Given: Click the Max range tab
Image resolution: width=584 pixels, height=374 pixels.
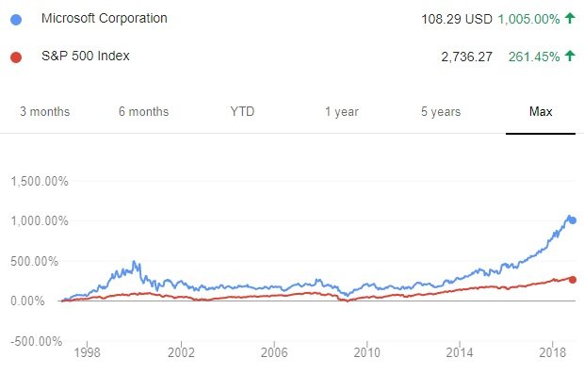Looking at the screenshot, I should tap(541, 111).
